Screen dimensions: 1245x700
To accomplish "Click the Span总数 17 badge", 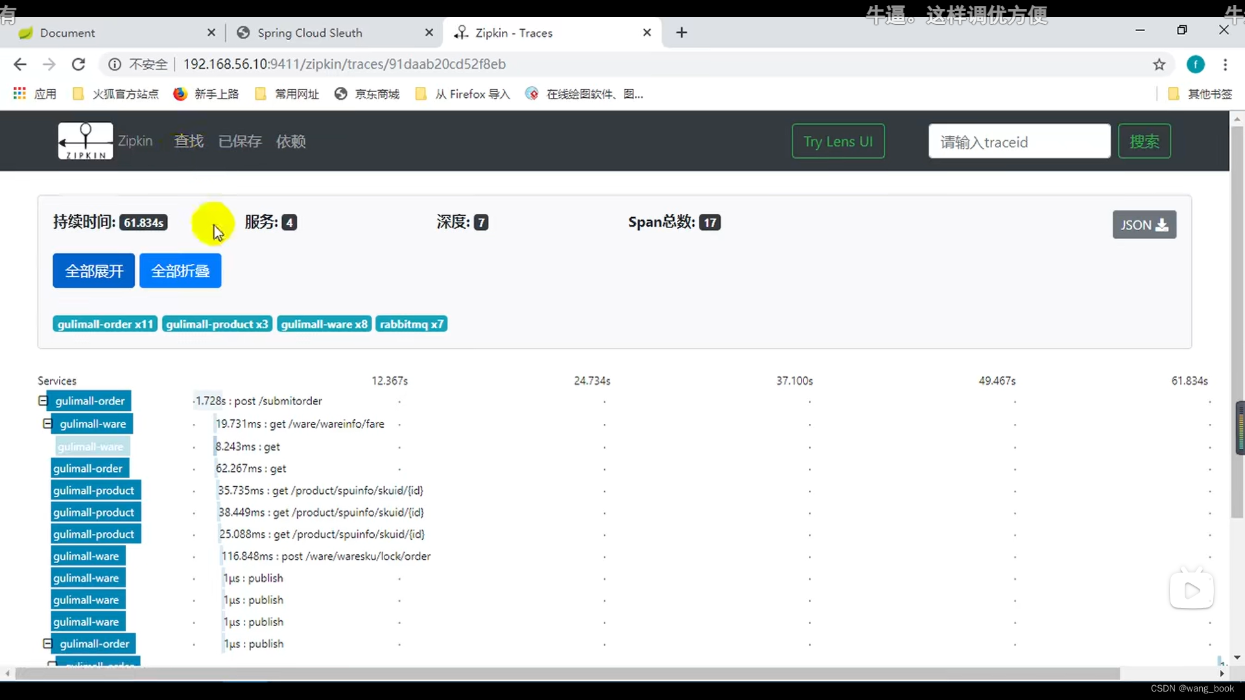I will click(710, 222).
